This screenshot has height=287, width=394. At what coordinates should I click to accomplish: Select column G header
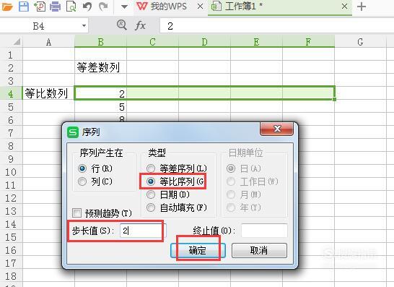(360, 42)
